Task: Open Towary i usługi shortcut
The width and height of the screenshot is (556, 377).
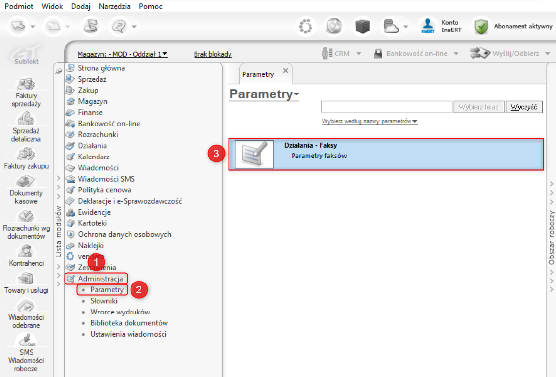Action: point(26,283)
